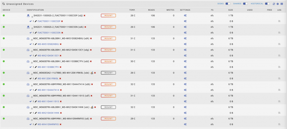Screen dimensions: 287x129
Task: Open device settings for the sdk disk
Action: pyautogui.click(x=185, y=27)
